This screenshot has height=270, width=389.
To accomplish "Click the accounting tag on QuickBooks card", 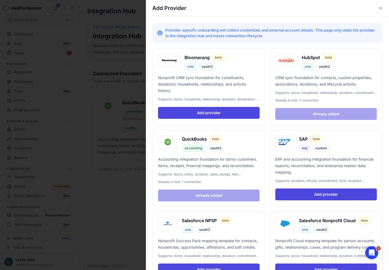I will coord(193,148).
